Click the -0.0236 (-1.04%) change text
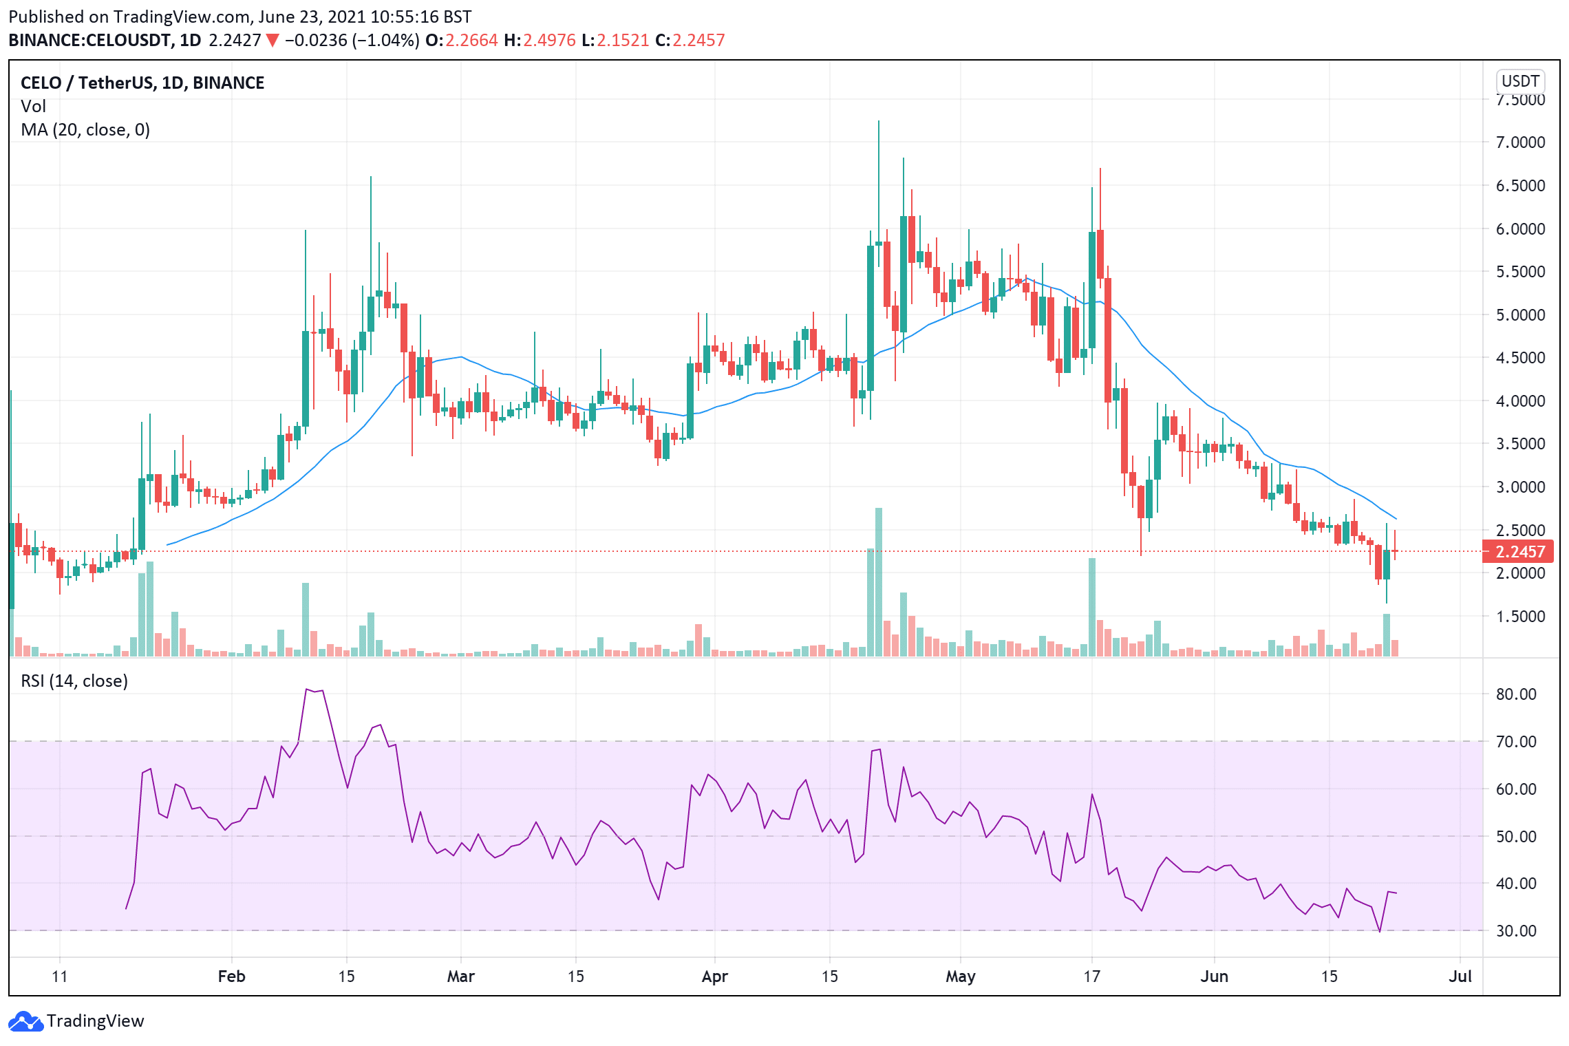 [x=352, y=41]
